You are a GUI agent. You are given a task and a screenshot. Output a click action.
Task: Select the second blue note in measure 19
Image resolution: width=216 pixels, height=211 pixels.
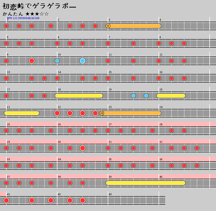click(x=146, y=96)
